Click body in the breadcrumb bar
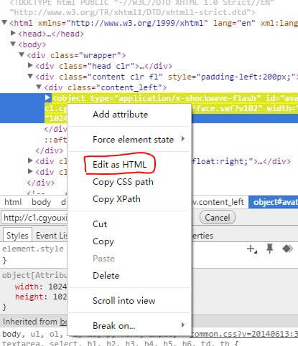Viewport: 298px width, 346px height. pyautogui.click(x=41, y=202)
